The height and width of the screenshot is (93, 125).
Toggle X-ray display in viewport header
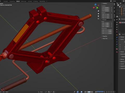[85, 92]
